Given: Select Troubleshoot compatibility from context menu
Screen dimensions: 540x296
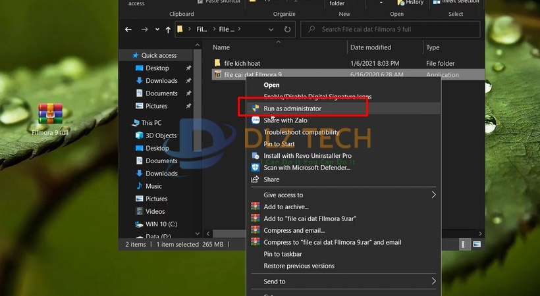Looking at the screenshot, I should pyautogui.click(x=302, y=132).
